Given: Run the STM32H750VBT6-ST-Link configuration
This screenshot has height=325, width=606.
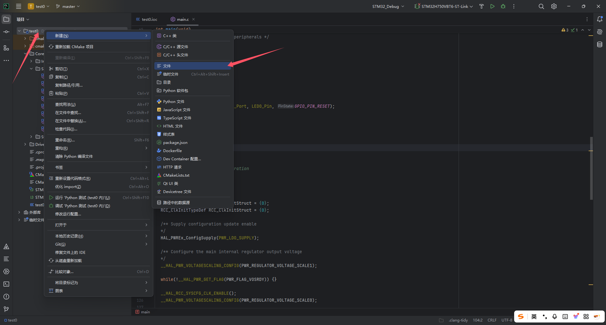Looking at the screenshot, I should 492,6.
